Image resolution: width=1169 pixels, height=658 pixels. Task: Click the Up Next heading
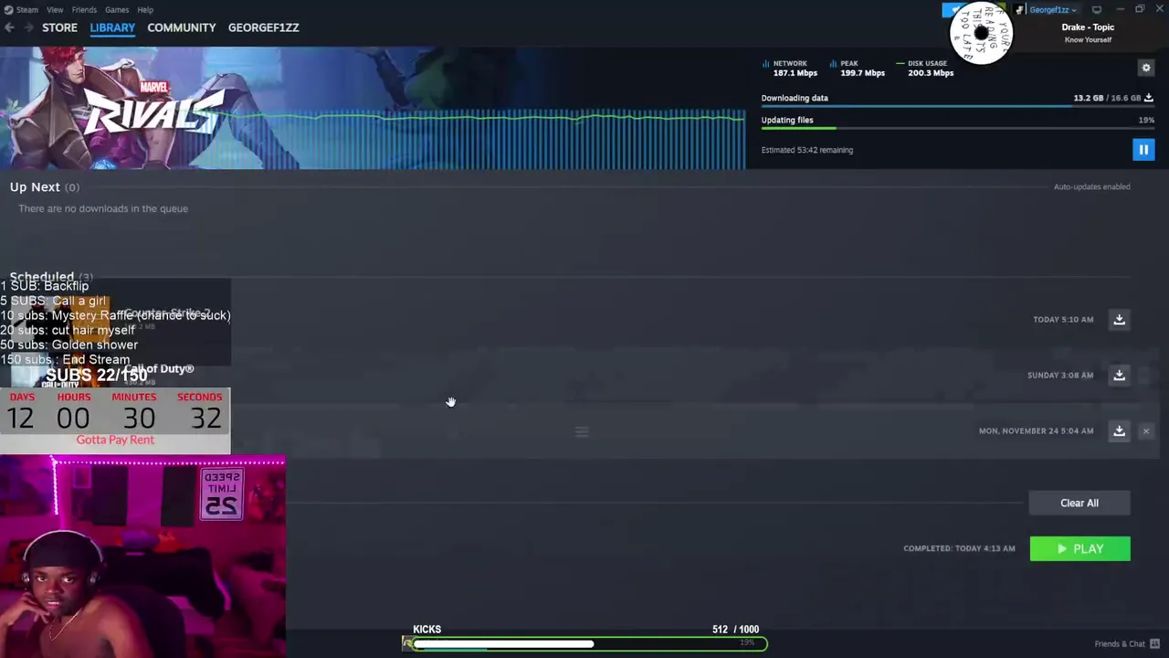coord(35,186)
